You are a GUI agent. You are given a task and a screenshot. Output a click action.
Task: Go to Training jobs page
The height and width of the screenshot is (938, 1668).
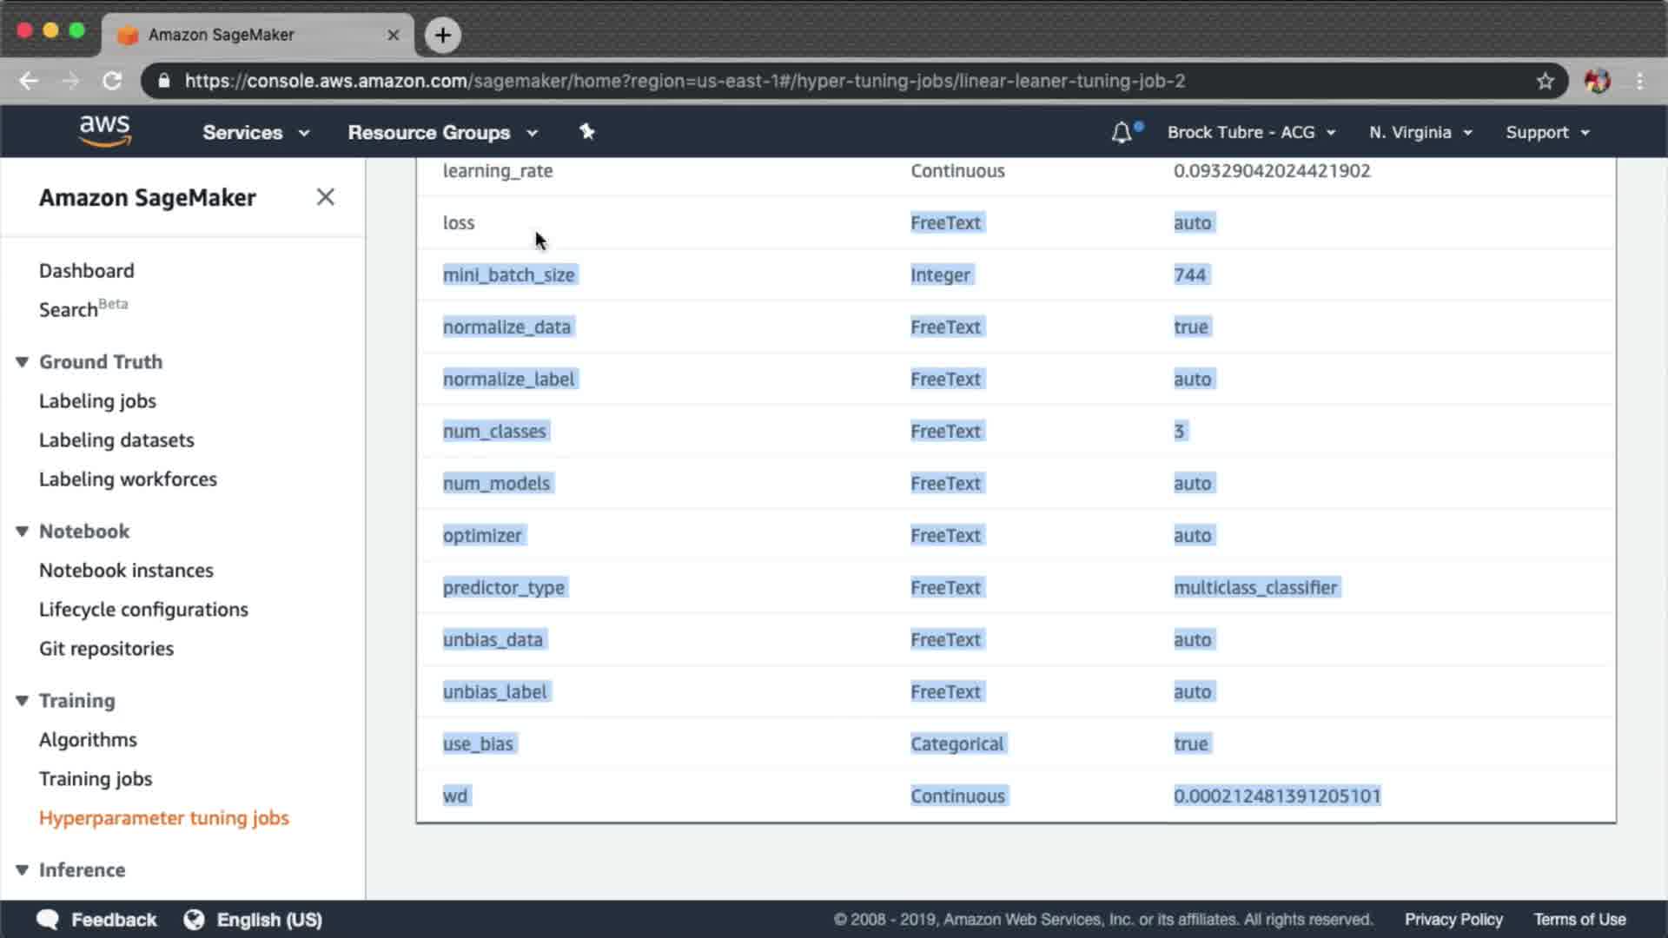pos(96,778)
